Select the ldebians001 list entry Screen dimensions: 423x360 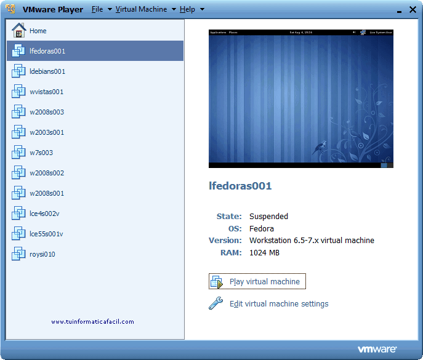coord(95,71)
